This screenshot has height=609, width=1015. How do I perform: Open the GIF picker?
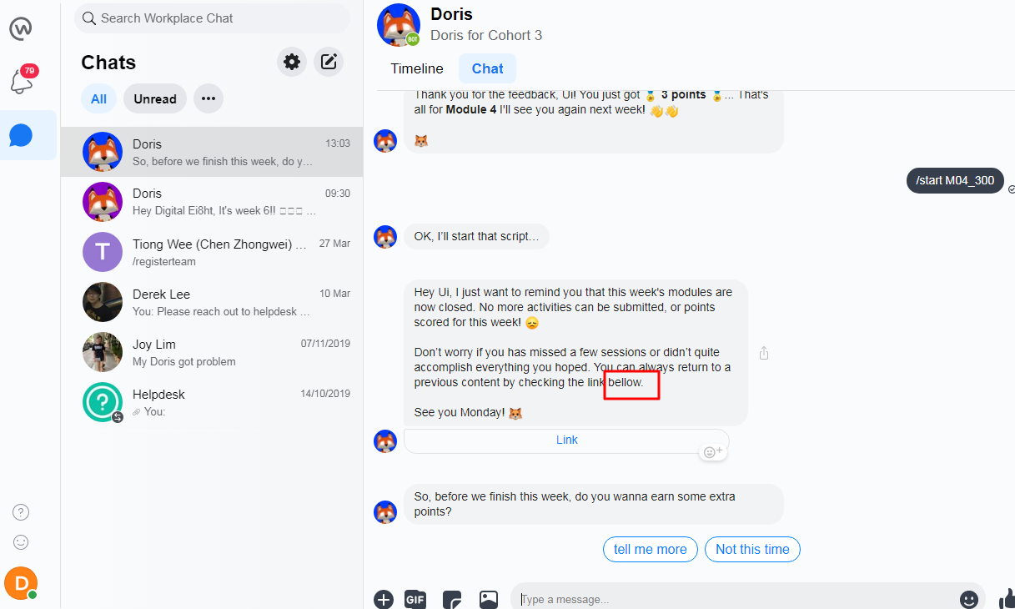click(415, 599)
